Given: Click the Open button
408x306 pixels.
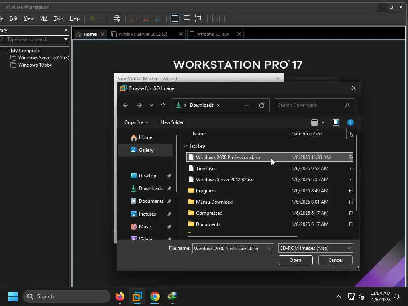Looking at the screenshot, I should pyautogui.click(x=295, y=260).
